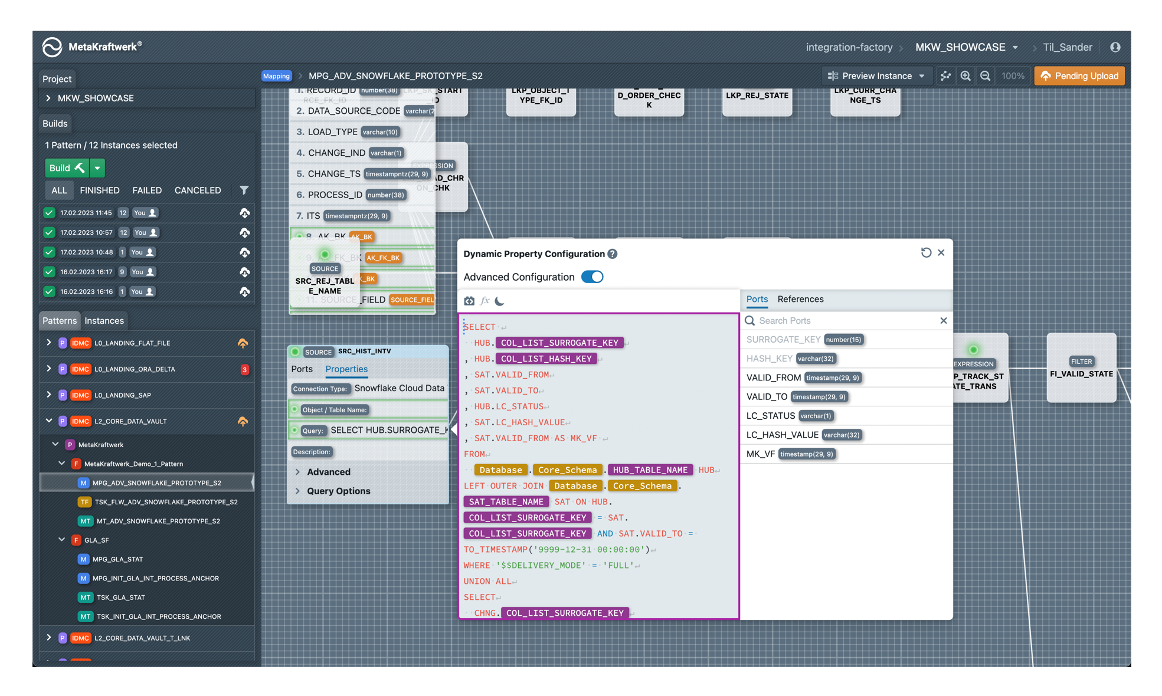Toggle the Advanced Configuration switch
1162x696 pixels.
pos(592,277)
